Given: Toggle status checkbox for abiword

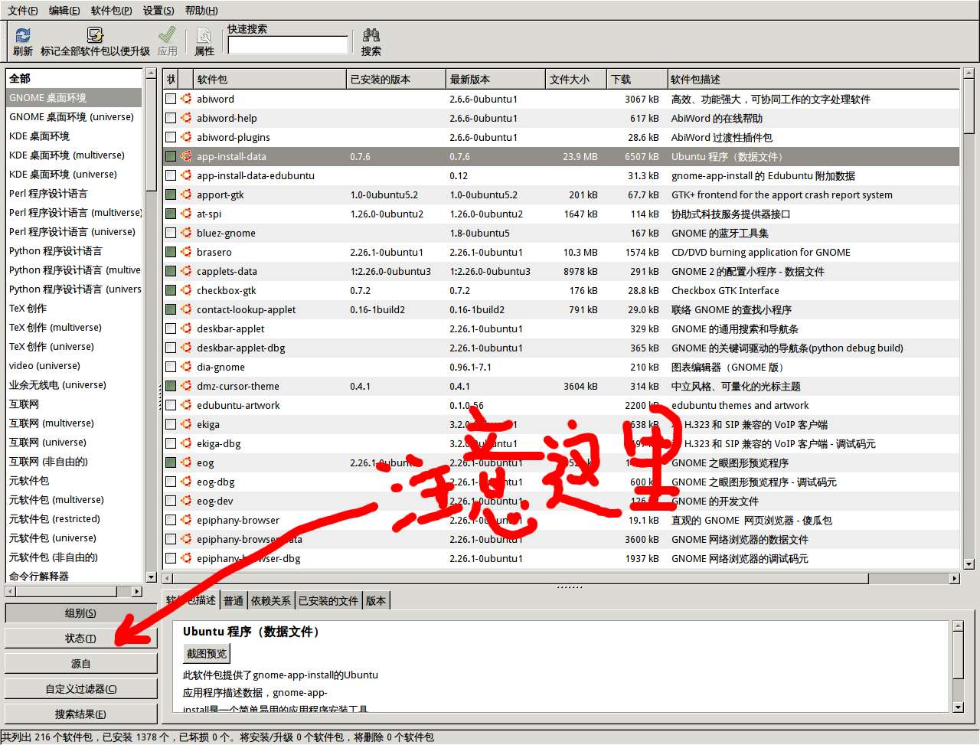Looking at the screenshot, I should [x=171, y=99].
